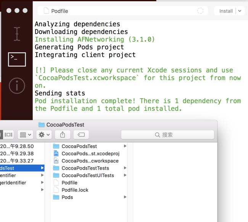Screen dimensions: 248x222
Task: Click the Podfile path field
Action: tap(122, 11)
